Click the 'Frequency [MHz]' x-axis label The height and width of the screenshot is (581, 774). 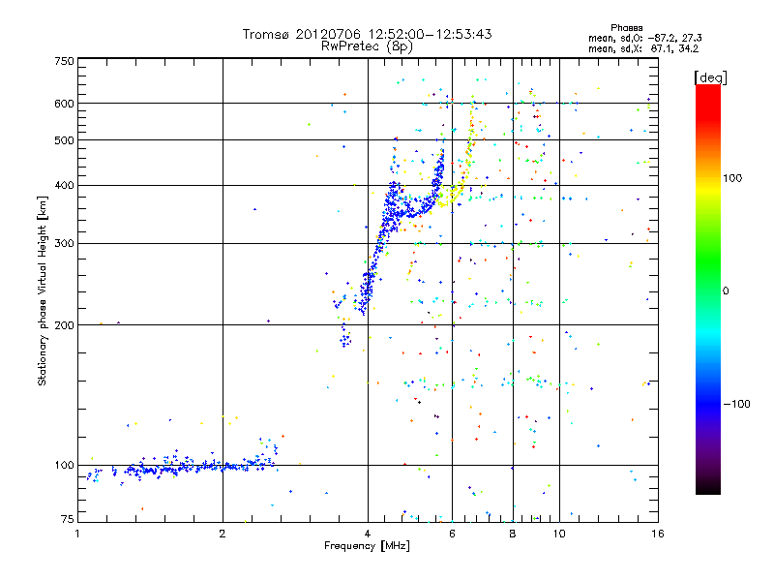point(367,545)
